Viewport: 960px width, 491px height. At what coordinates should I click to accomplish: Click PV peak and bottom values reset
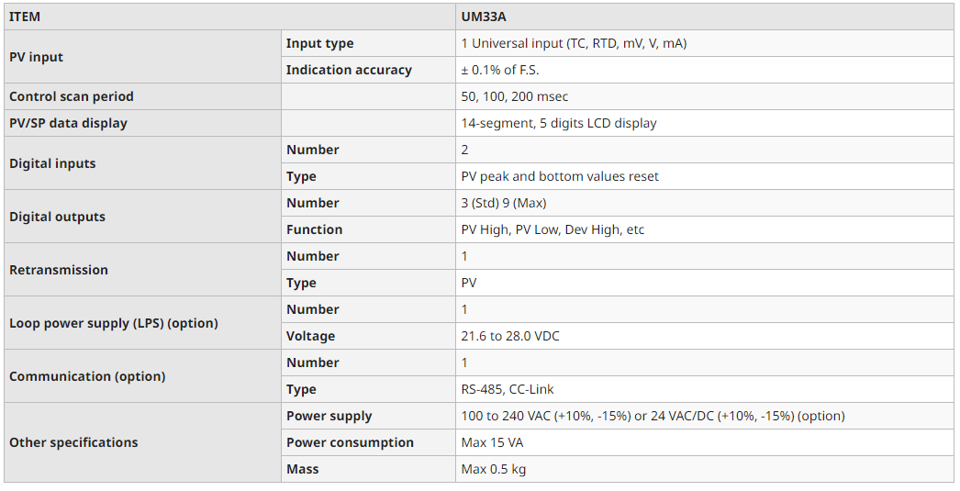pyautogui.click(x=559, y=176)
